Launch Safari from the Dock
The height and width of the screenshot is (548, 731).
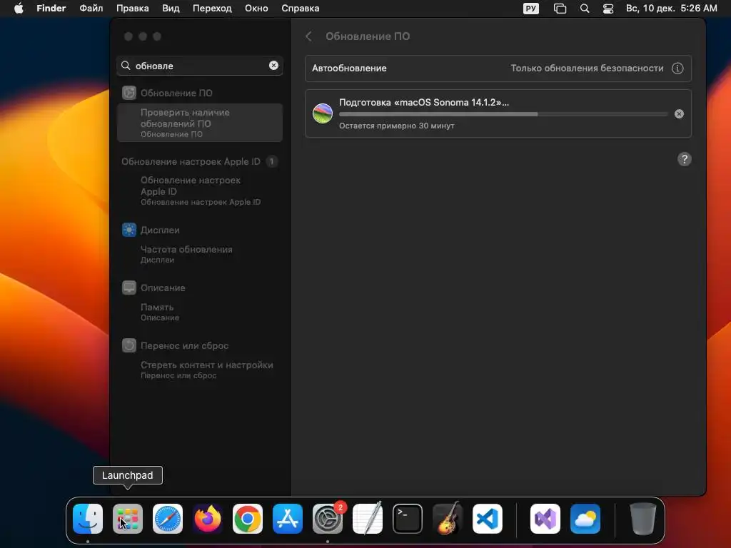168,519
